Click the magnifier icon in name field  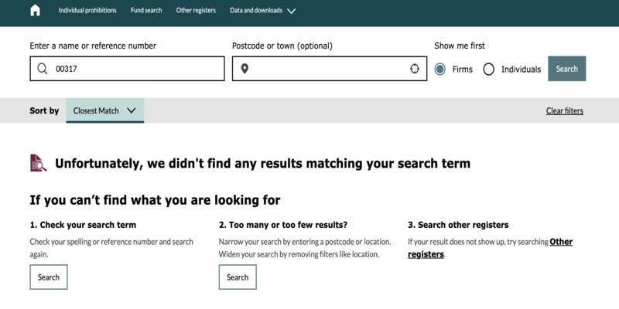pos(43,69)
